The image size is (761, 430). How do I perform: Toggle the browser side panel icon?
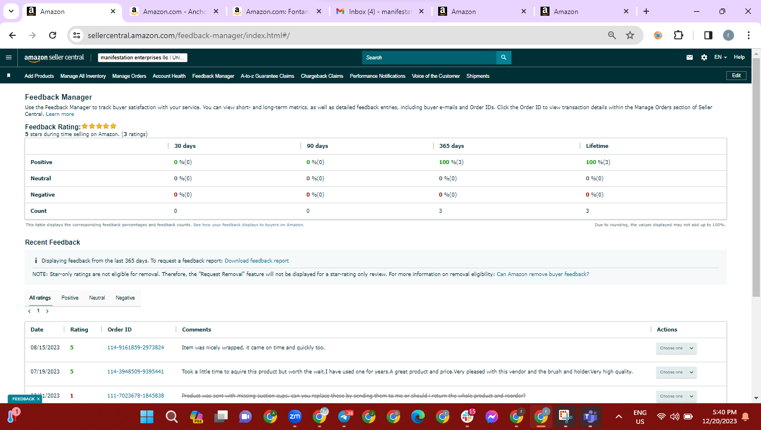click(708, 35)
